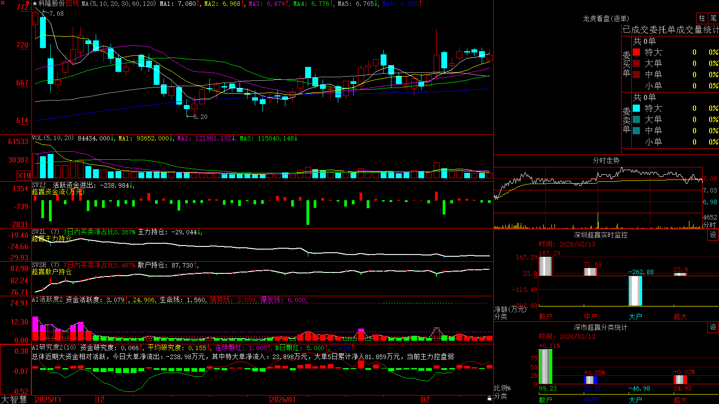Click the MA3: 6.879 value in header
The height and width of the screenshot is (404, 719).
[x=268, y=4]
